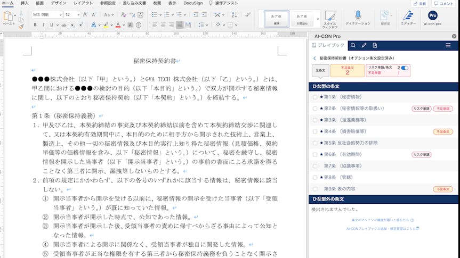Toggle Italic formatting

43,25
